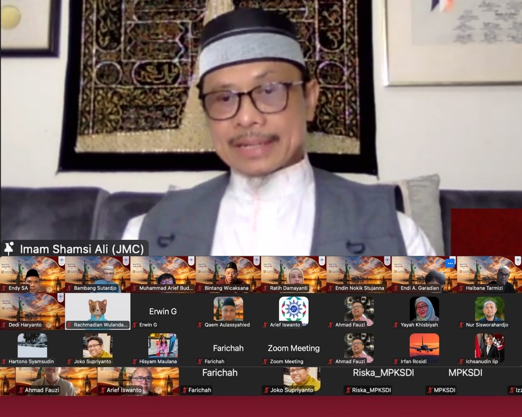
Task: Select the cat avatar tile of Rachmadian Wulanda
Action: tap(98, 311)
